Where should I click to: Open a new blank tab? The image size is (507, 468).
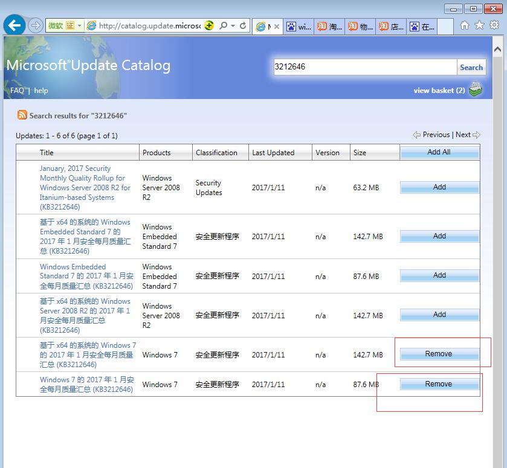click(445, 27)
